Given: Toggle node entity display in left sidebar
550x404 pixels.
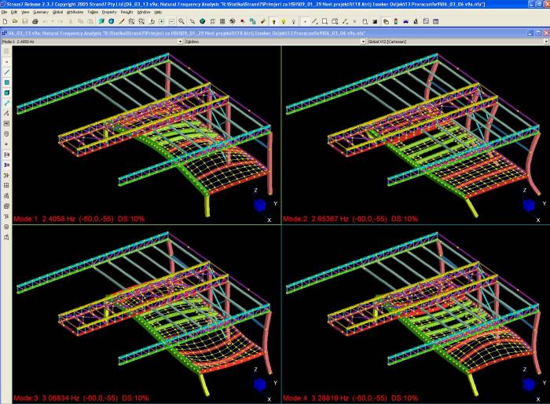Looking at the screenshot, I should point(6,61).
